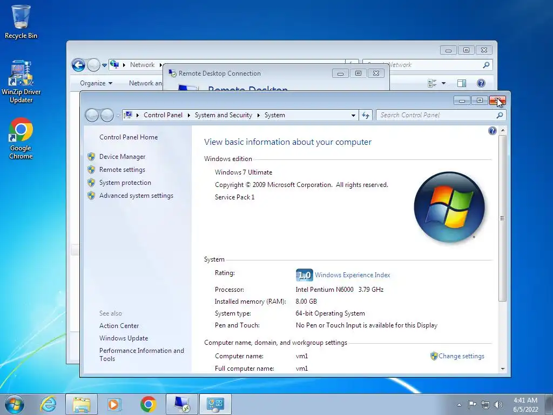Open the Recycle Bin desktop icon
Screen dimensions: 553x415
[x=21, y=22]
